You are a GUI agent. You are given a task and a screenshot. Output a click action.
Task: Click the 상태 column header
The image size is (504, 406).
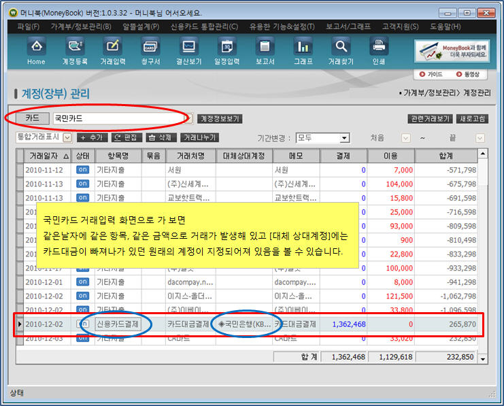[x=83, y=156]
